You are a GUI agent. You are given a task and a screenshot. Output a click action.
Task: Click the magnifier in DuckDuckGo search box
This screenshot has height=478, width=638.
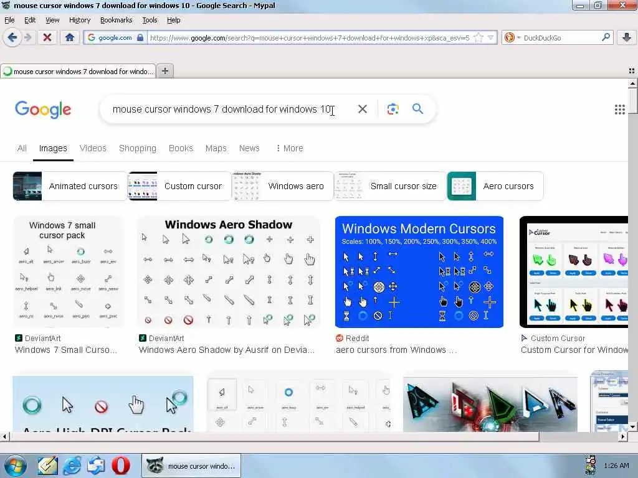(606, 37)
